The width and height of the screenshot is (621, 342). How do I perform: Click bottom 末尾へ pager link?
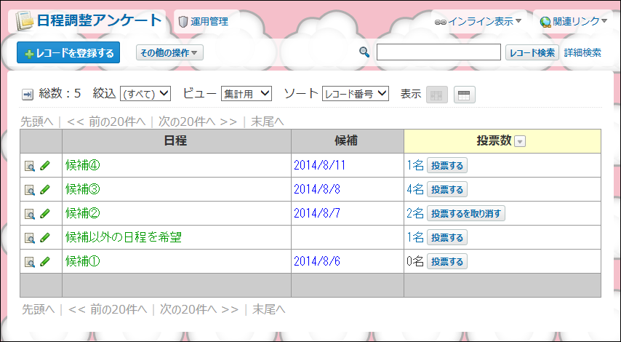pos(269,309)
